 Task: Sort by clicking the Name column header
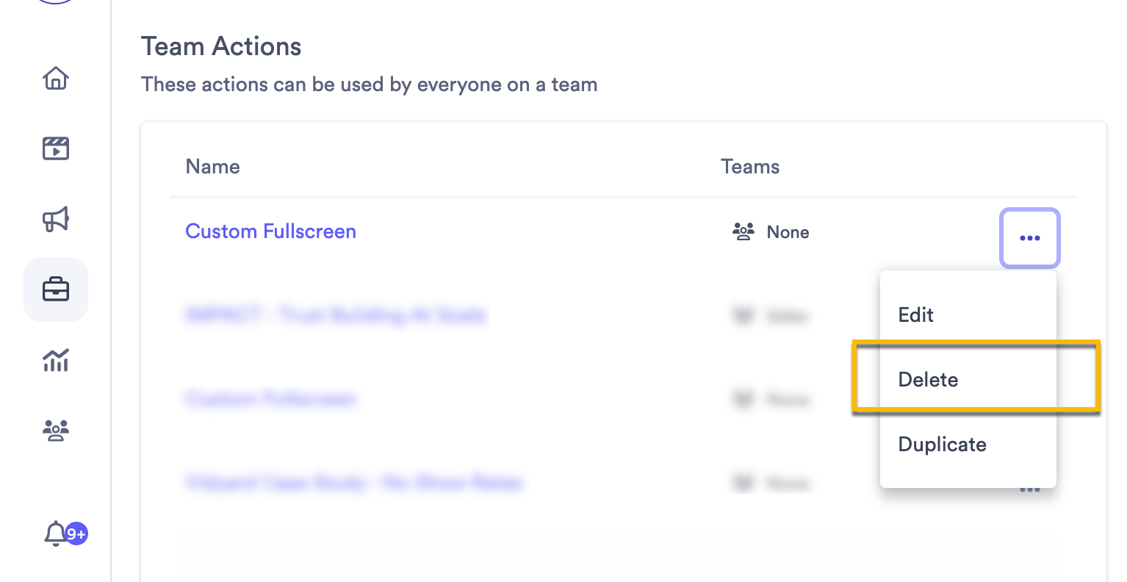coord(212,167)
